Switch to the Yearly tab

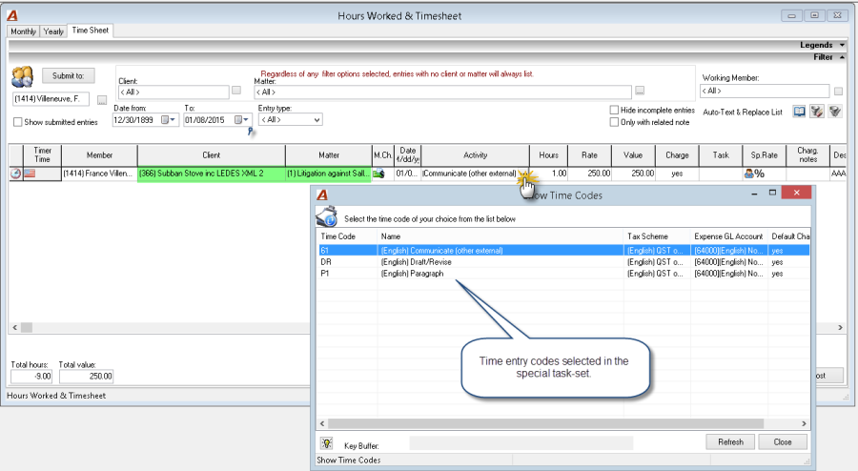pos(53,31)
